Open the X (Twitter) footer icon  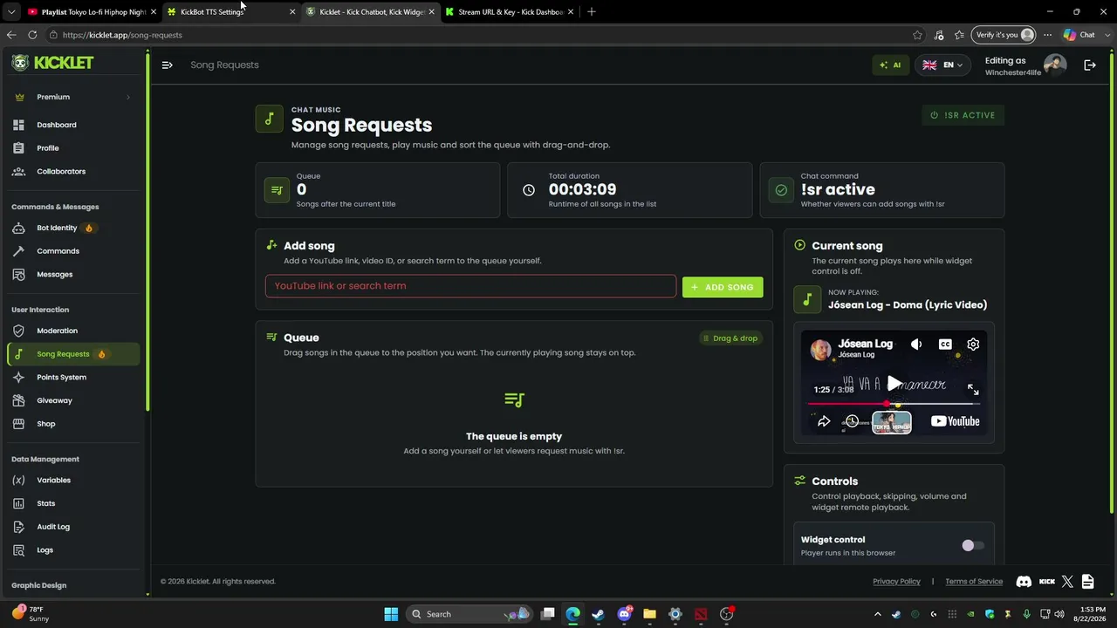click(1067, 582)
